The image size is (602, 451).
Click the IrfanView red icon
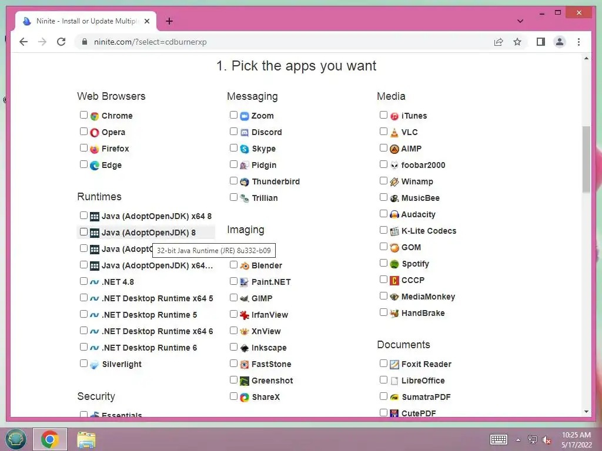point(245,315)
